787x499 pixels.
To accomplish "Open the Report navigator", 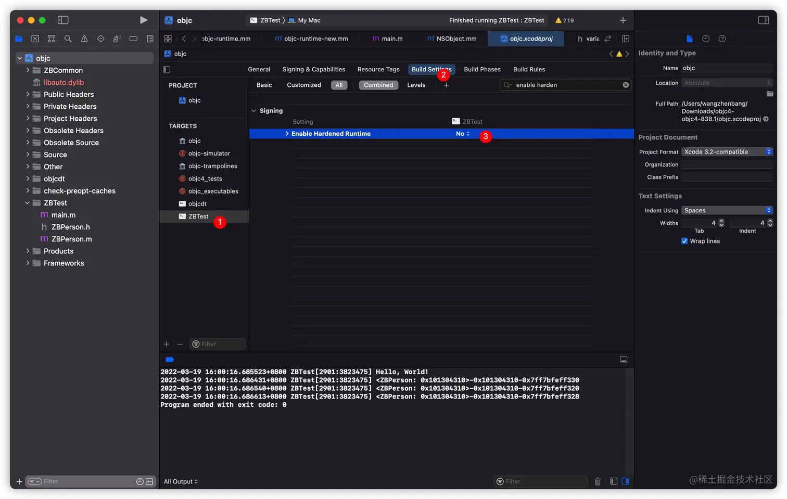I will coord(150,39).
